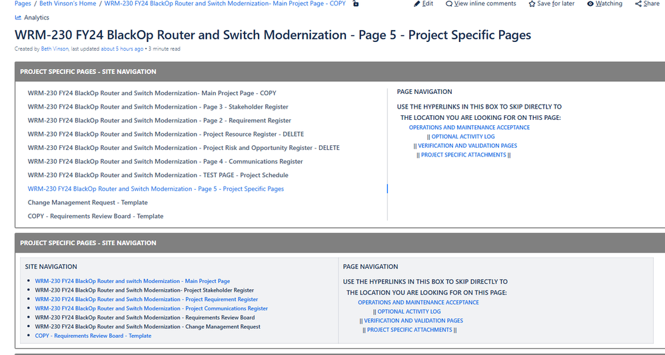Open Project Risk and Opportunity Register - DELETE
This screenshot has height=355, width=665.
[x=184, y=148]
